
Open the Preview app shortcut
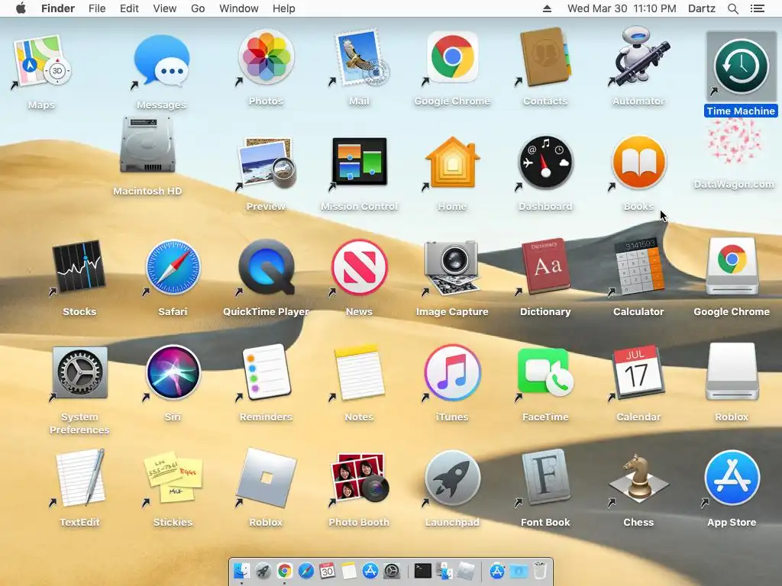[266, 163]
